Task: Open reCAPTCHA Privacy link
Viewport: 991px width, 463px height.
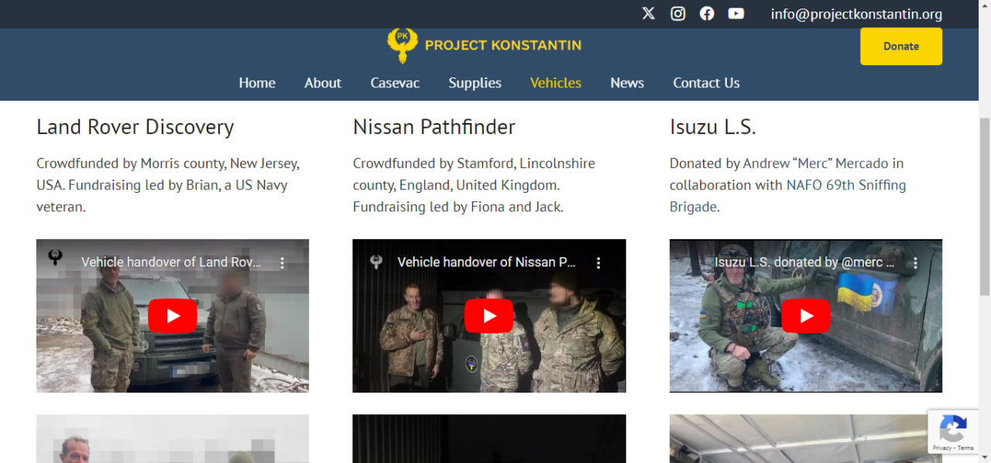Action: tap(942, 448)
